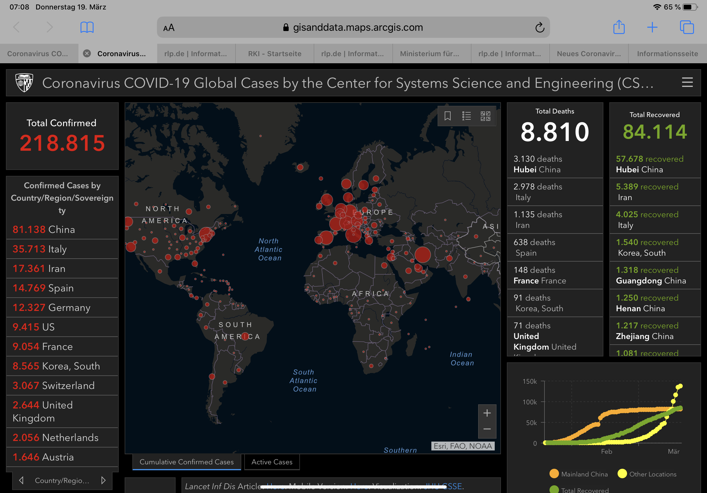
Task: Click 57.678 recovered Hubei China entry
Action: 655,164
